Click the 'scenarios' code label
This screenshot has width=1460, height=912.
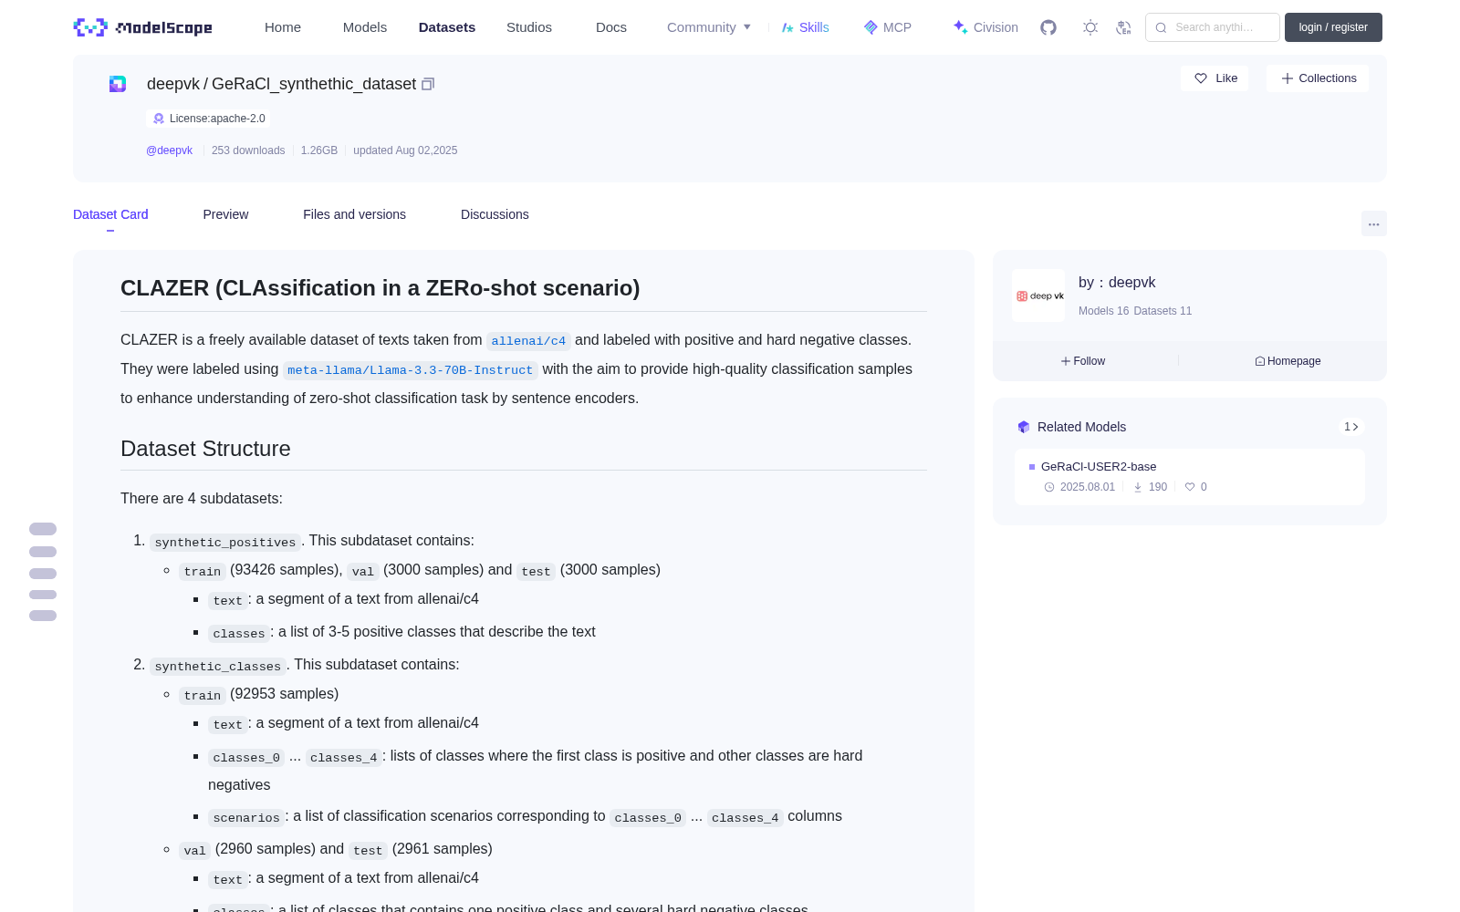click(246, 818)
